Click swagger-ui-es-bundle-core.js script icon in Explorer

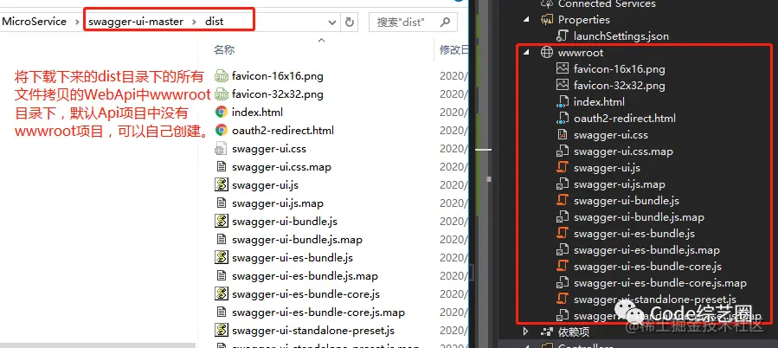[x=222, y=294]
